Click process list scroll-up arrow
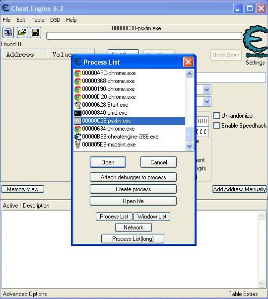 189,74
